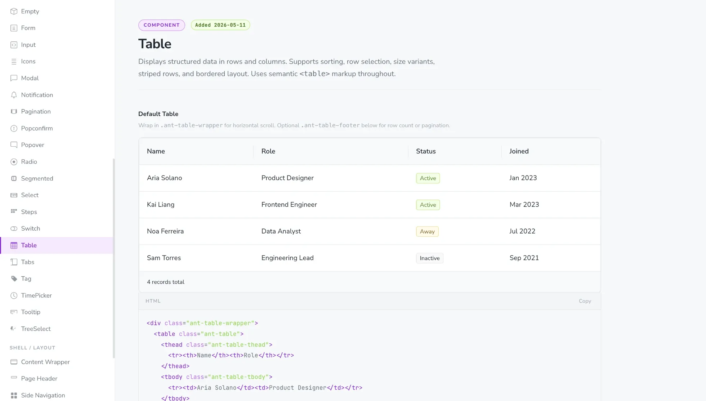Click the Content Wrapper icon
The image size is (706, 401).
pyautogui.click(x=14, y=362)
